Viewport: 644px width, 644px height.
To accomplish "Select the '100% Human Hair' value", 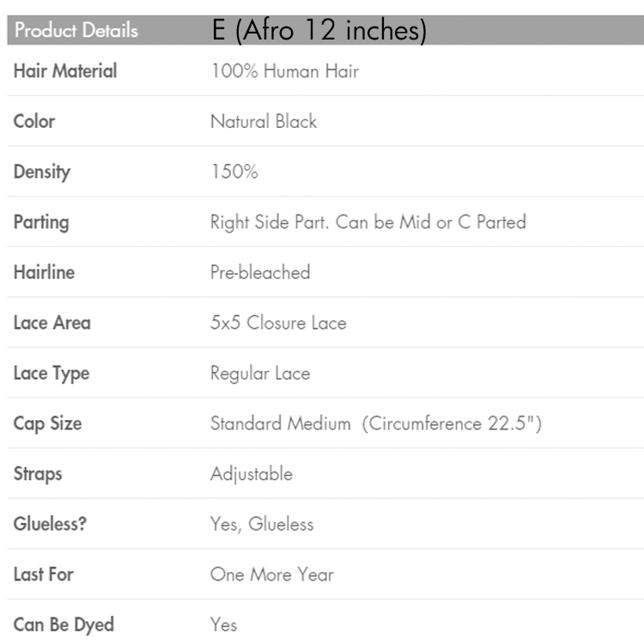I will coord(284,71).
